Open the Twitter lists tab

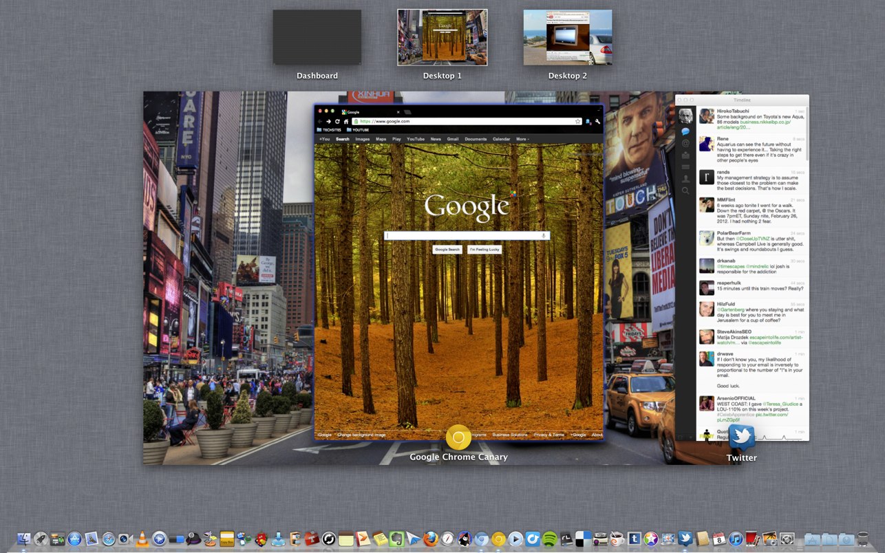tap(685, 167)
